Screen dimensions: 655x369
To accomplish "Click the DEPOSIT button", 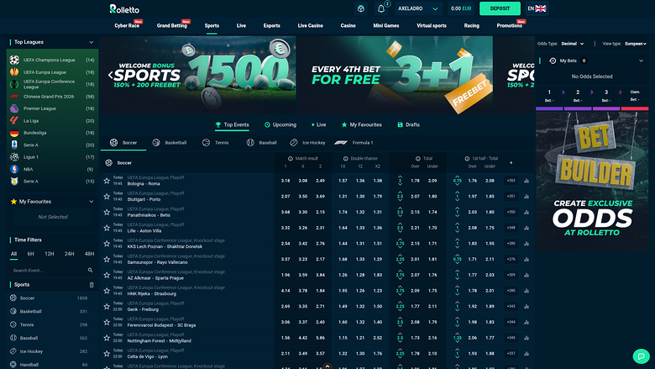I will pos(500,8).
